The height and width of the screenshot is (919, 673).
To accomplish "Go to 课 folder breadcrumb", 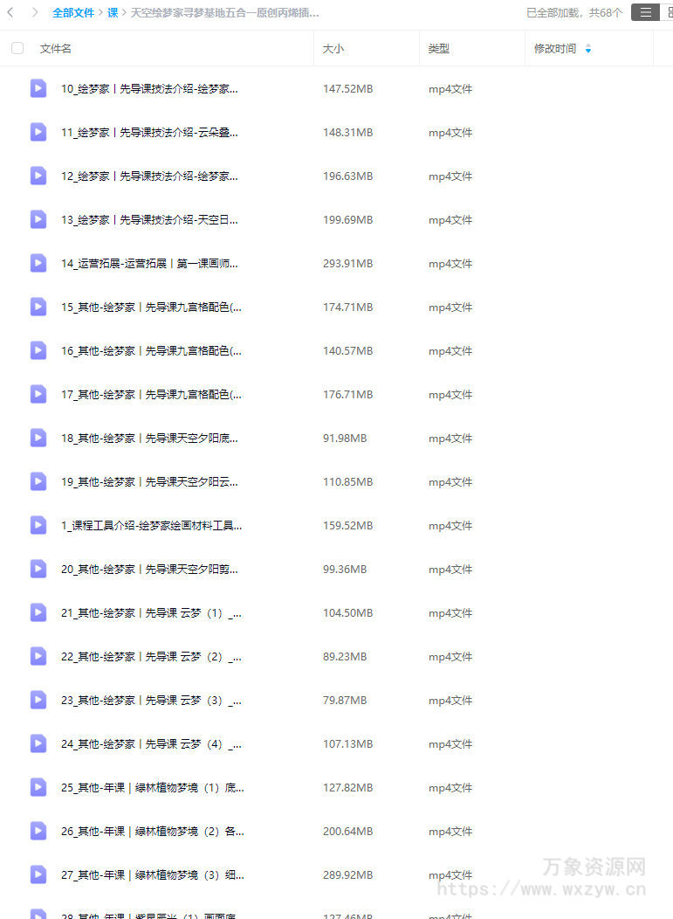I will pyautogui.click(x=113, y=13).
